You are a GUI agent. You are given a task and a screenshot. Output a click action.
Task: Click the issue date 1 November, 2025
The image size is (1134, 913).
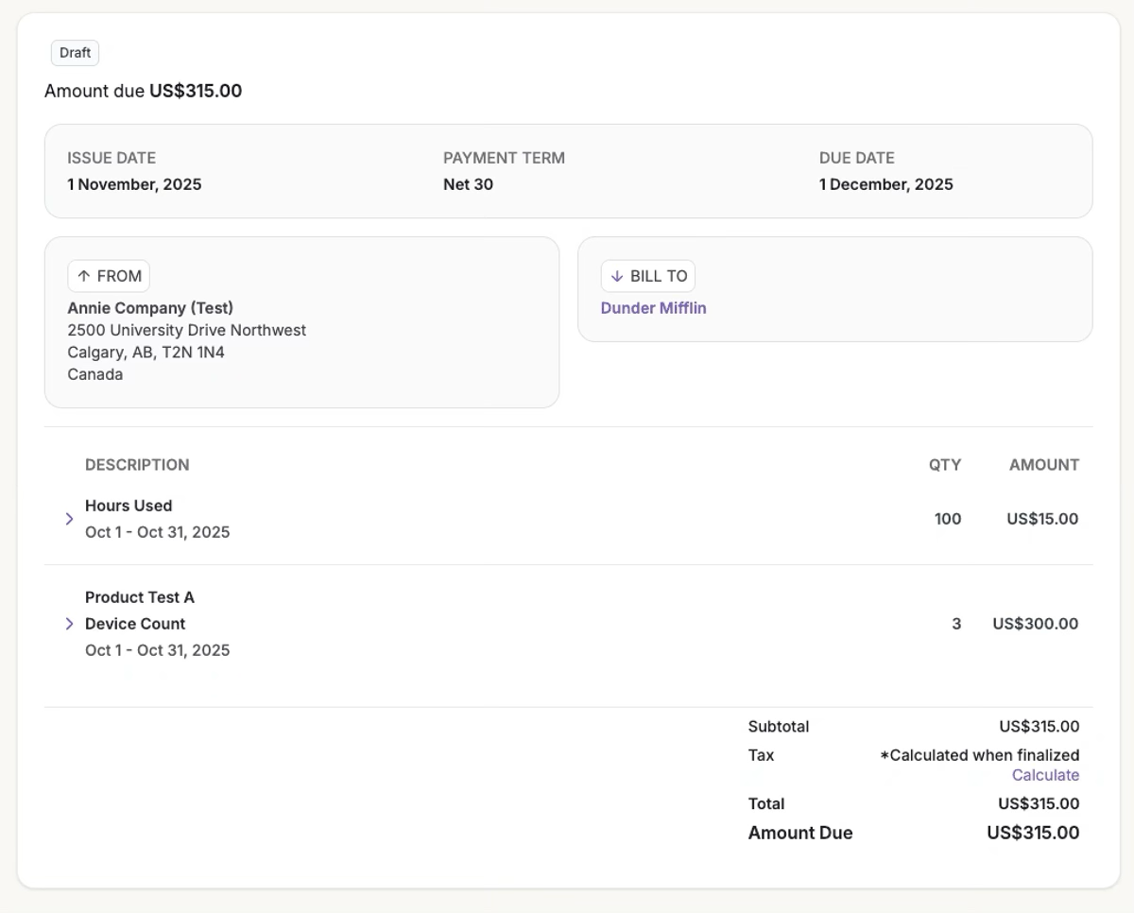[x=134, y=184]
